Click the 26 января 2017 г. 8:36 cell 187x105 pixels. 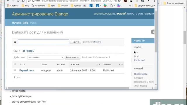pyautogui.click(x=82, y=71)
